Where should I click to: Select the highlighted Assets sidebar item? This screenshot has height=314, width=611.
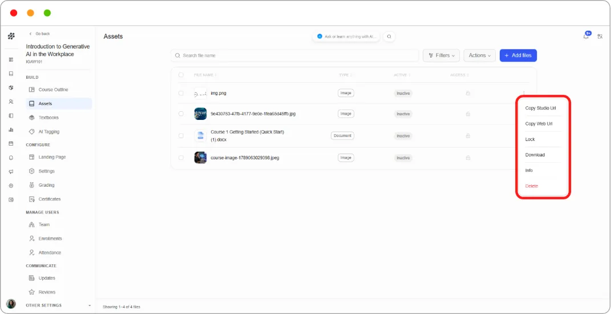pos(59,103)
